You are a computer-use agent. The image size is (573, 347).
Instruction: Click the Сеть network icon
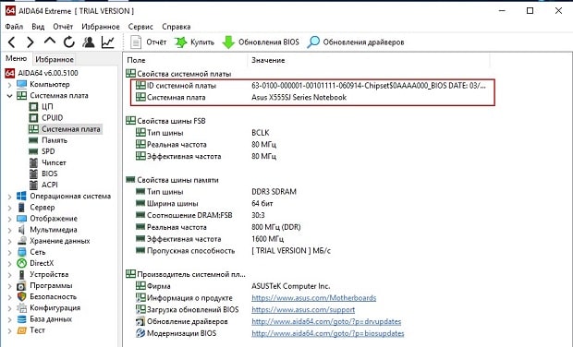[x=22, y=252]
